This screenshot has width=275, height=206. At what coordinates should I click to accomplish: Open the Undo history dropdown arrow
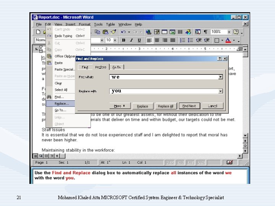click(129, 32)
